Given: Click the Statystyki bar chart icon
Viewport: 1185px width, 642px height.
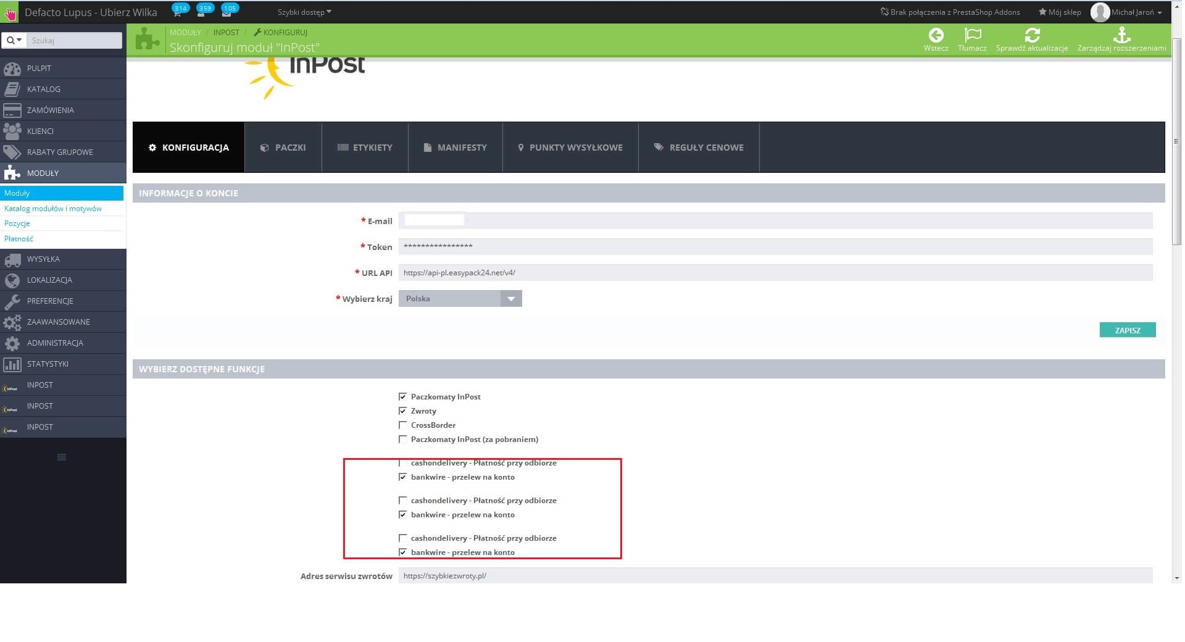Looking at the screenshot, I should 12,364.
